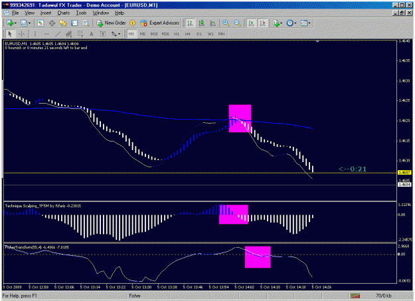Click the New Order button
Screen dimensions: 415x301
(111, 23)
